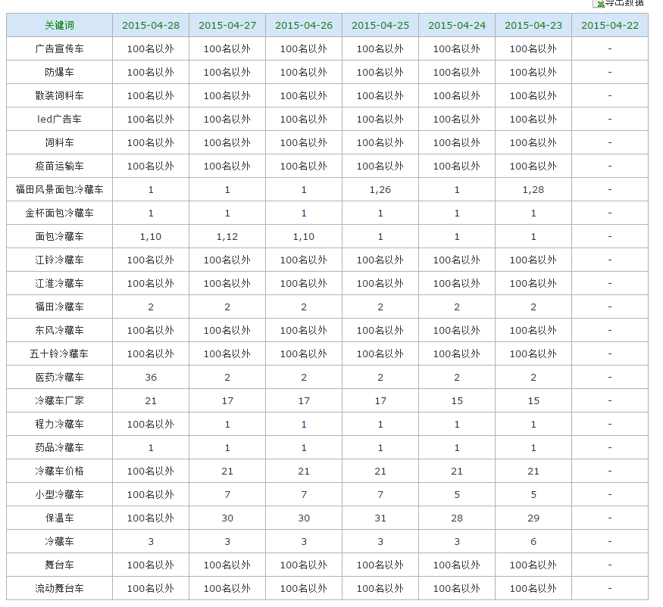The image size is (663, 607).
Task: Click keyword 福田冷藏车
Action: [60, 307]
